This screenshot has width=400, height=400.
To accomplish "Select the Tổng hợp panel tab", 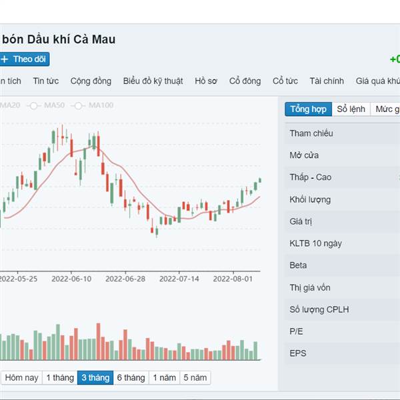I will [308, 109].
